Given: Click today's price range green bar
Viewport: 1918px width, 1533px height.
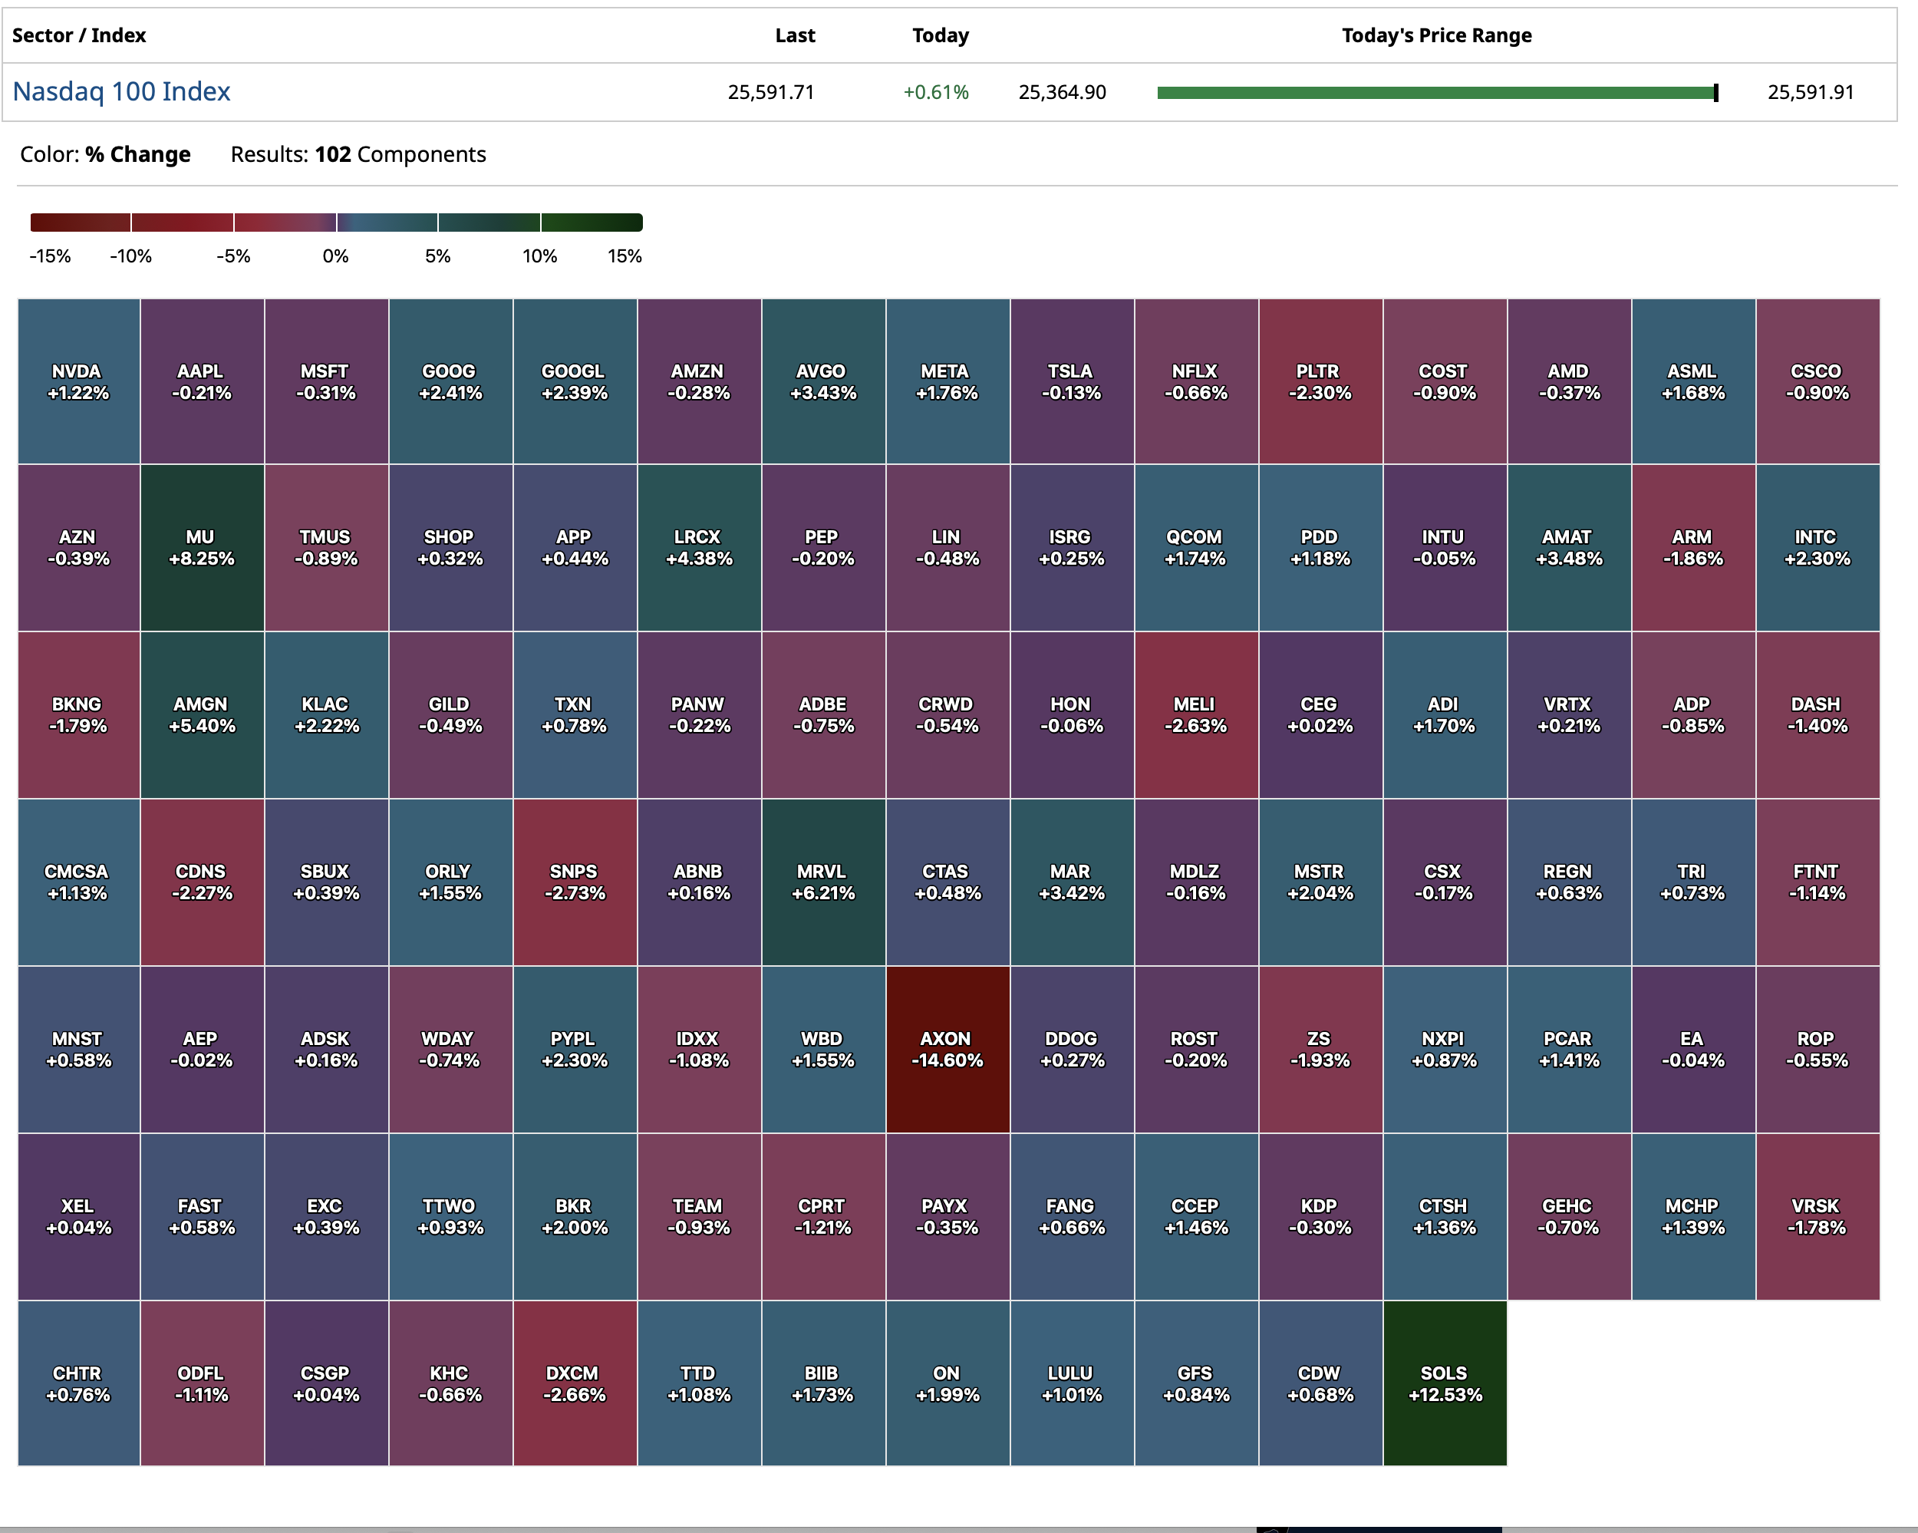Looking at the screenshot, I should [x=1436, y=93].
